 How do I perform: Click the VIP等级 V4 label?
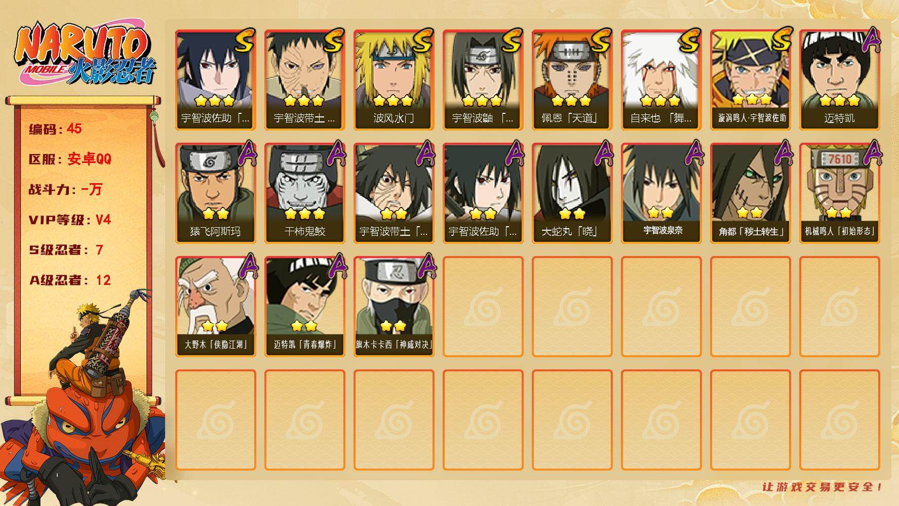pyautogui.click(x=70, y=220)
